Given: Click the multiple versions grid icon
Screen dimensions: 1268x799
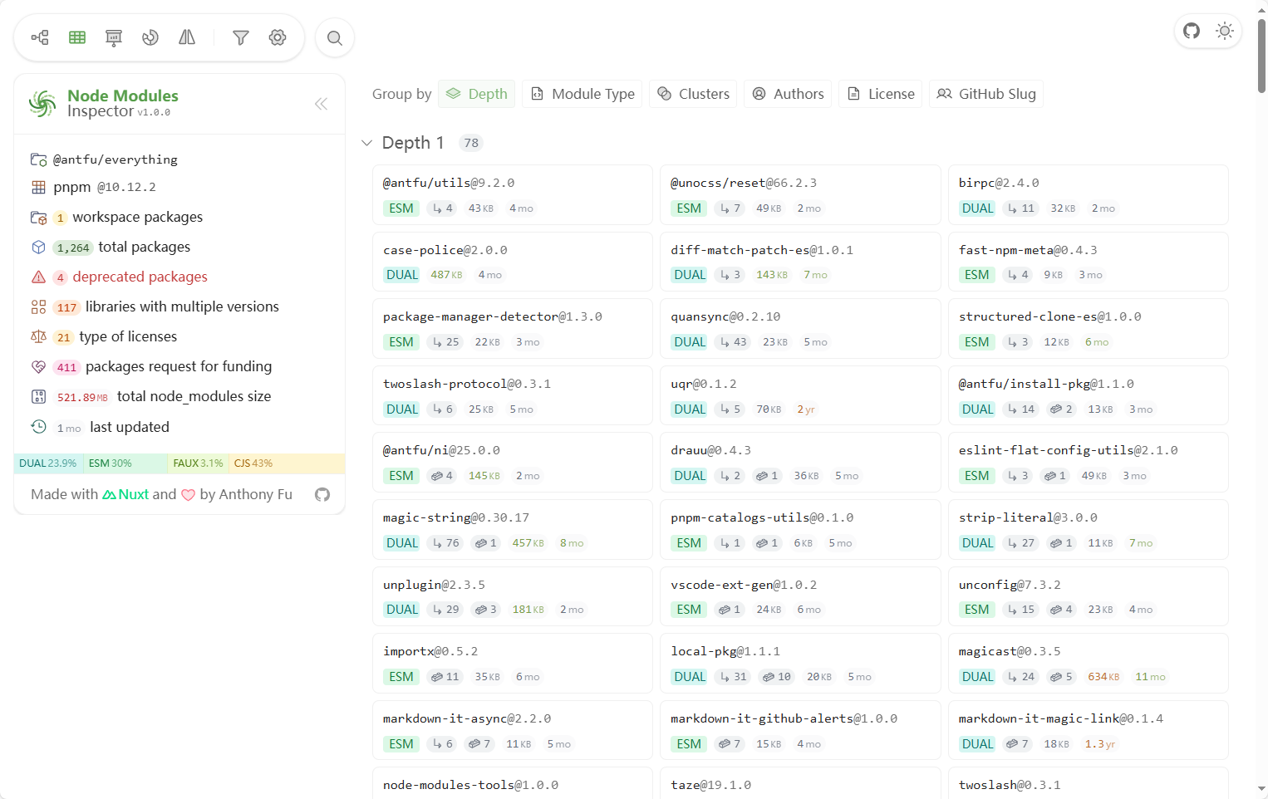Looking at the screenshot, I should coord(38,306).
